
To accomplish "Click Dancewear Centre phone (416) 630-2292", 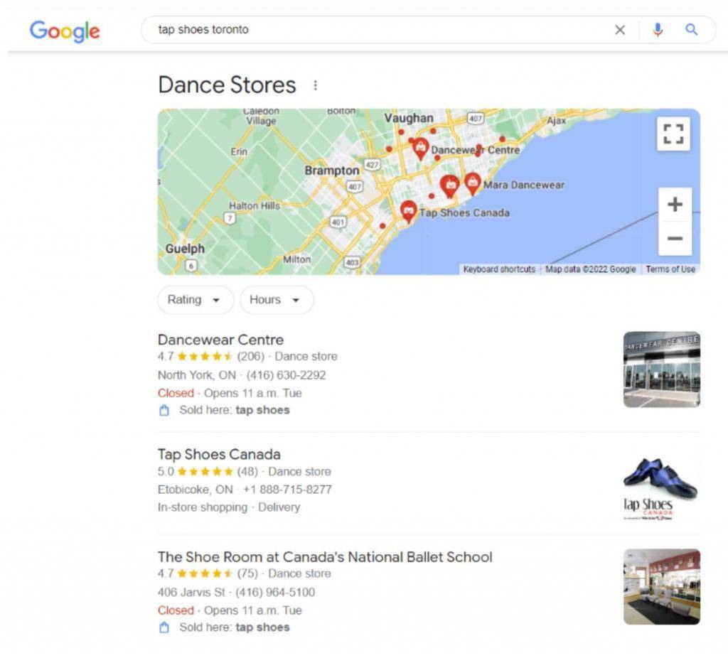I will coord(286,375).
